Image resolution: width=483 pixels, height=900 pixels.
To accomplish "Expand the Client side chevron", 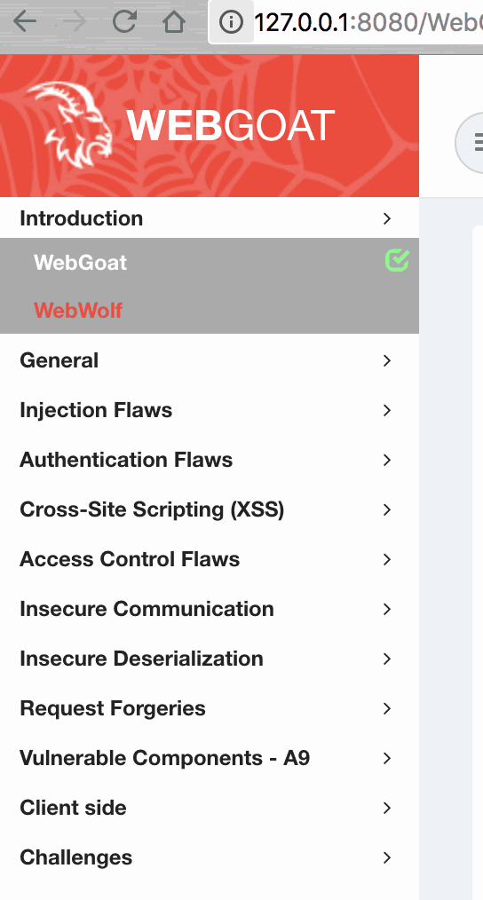I will point(387,808).
